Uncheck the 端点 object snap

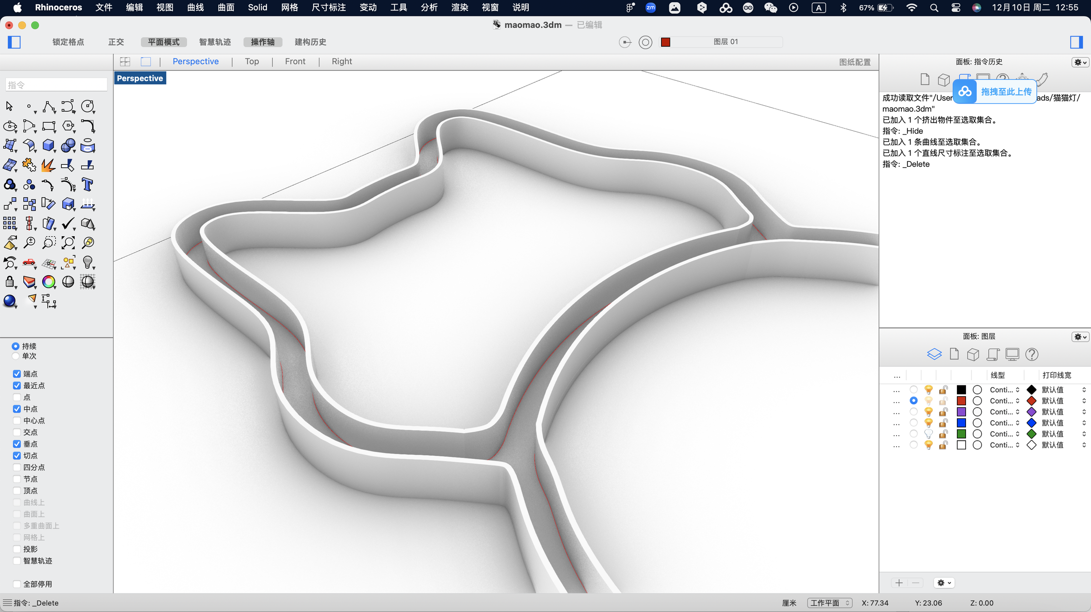point(17,374)
